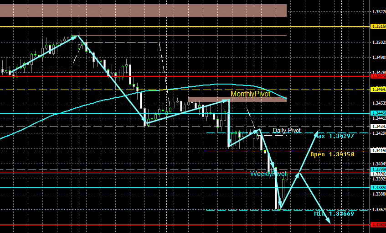Click the cyan 1.3399 price tag
386x233 pixels.
tap(378, 169)
